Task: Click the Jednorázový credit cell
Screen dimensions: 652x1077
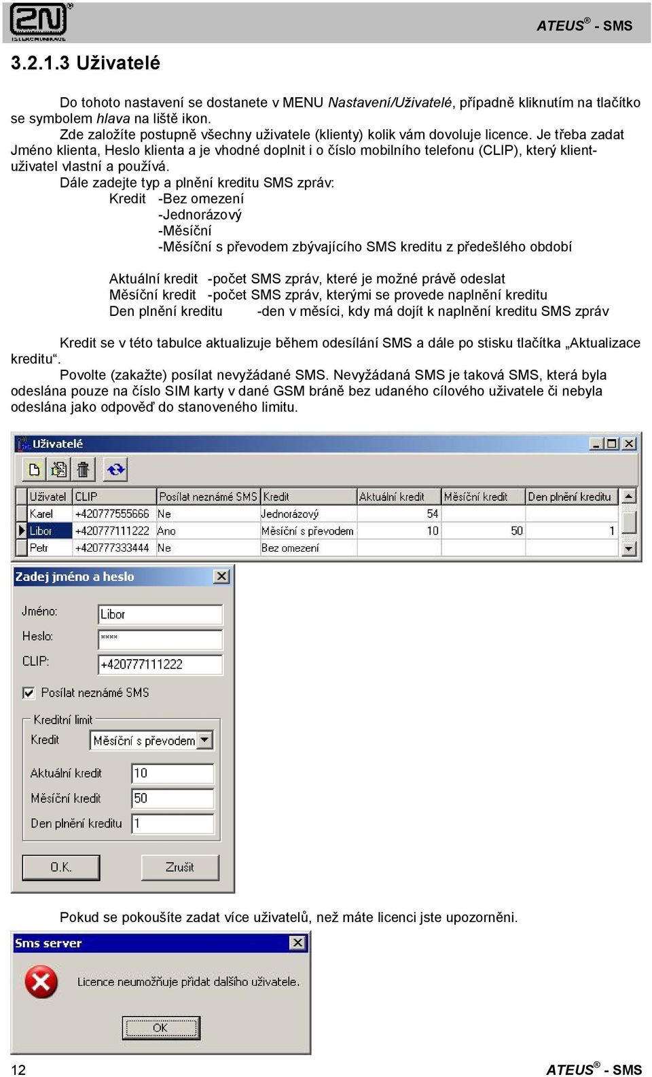Action: tap(308, 514)
